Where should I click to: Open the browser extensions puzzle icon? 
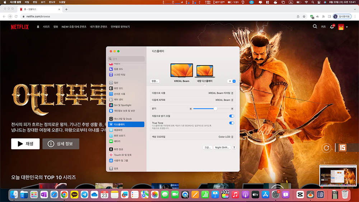tap(323, 17)
